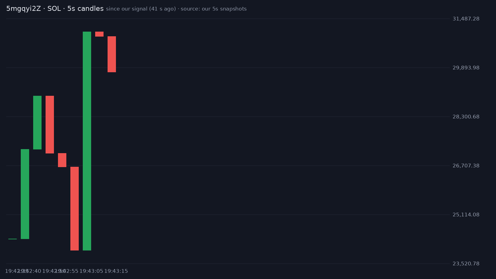Select the tiny red candle at the chart high
The image size is (496, 279).
click(99, 34)
